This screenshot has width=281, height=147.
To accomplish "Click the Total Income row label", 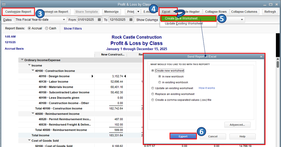I will [x=41, y=135].
